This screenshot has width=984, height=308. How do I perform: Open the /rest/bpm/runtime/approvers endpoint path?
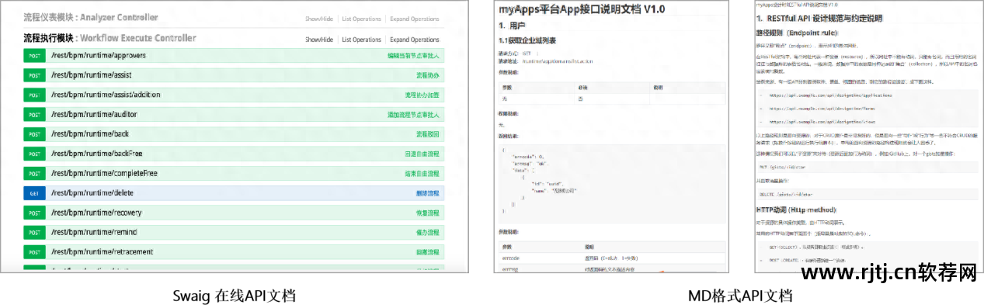point(98,56)
